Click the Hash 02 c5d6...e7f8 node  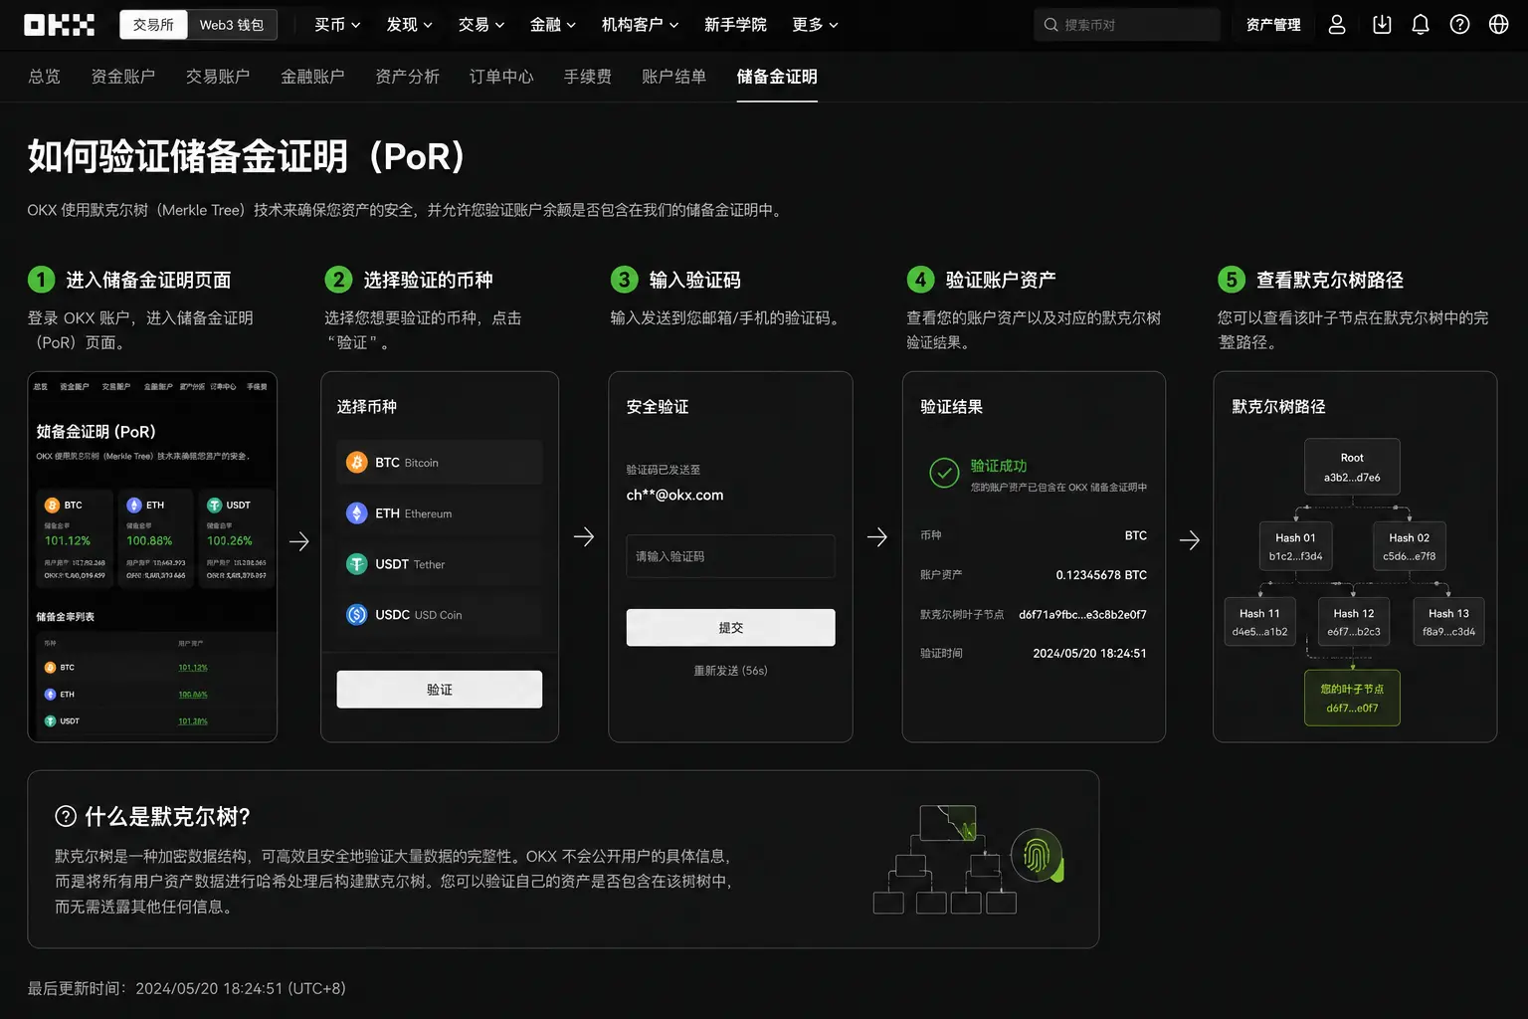pos(1409,546)
